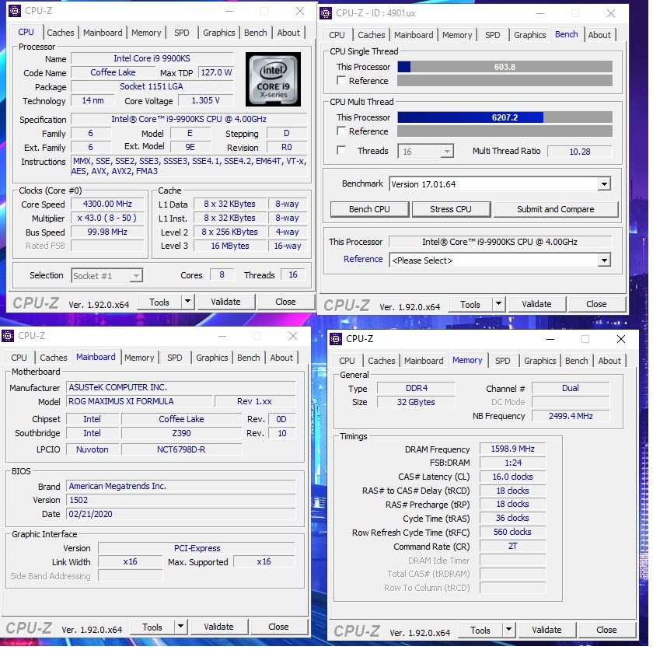The width and height of the screenshot is (653, 650).
Task: Click the Max TDP value 127.0 W
Action: click(216, 72)
